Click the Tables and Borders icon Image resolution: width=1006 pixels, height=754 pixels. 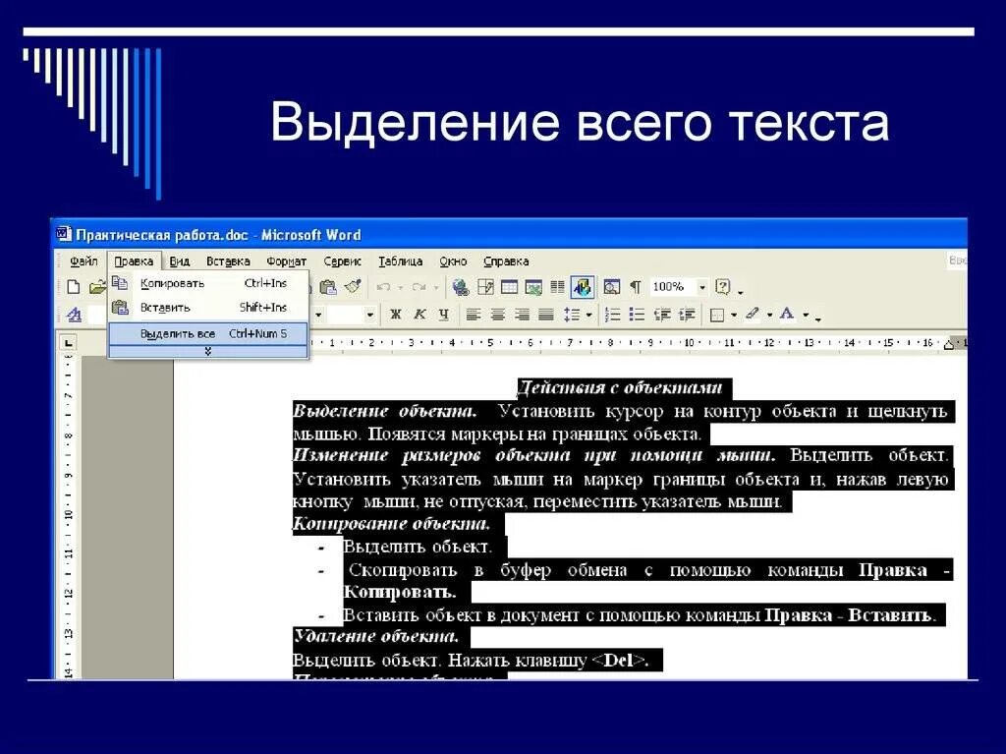pos(485,287)
